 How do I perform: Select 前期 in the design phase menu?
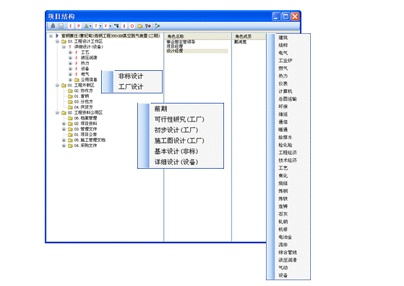(x=160, y=109)
